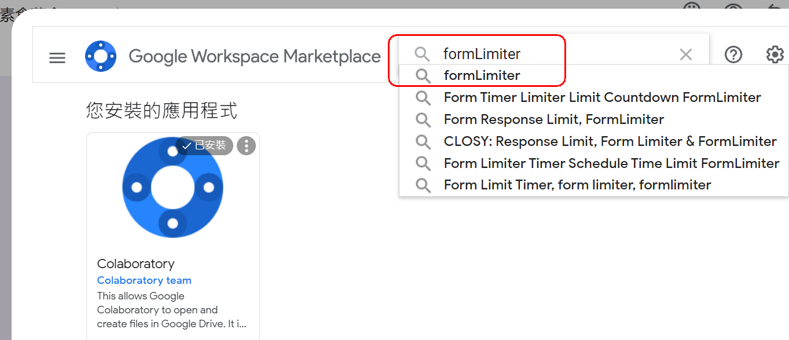The image size is (789, 340).
Task: Open Colaboratory three-dot options menu
Action: coord(246,146)
